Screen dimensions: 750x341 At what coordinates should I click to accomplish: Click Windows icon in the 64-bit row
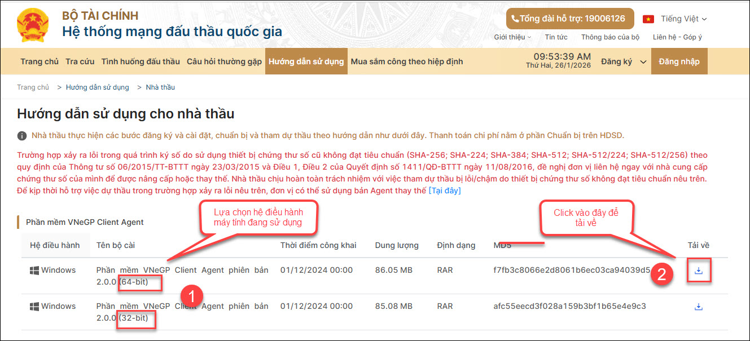(x=35, y=271)
